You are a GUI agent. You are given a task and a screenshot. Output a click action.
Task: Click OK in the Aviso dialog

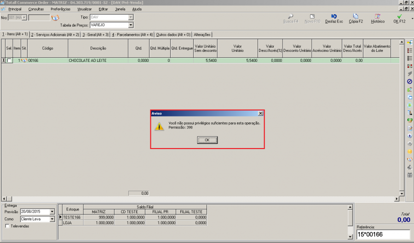tap(207, 140)
